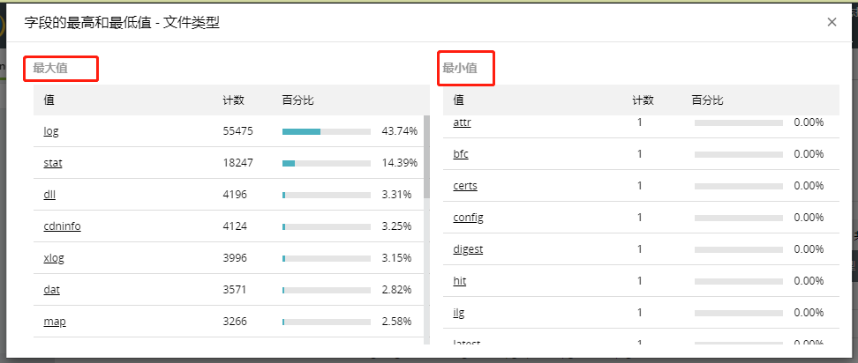The image size is (858, 363).
Task: Click the stat percentage bar
Action: (x=327, y=163)
